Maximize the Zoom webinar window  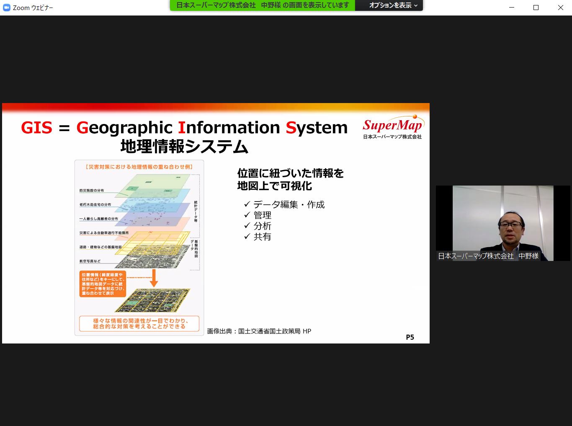(536, 8)
